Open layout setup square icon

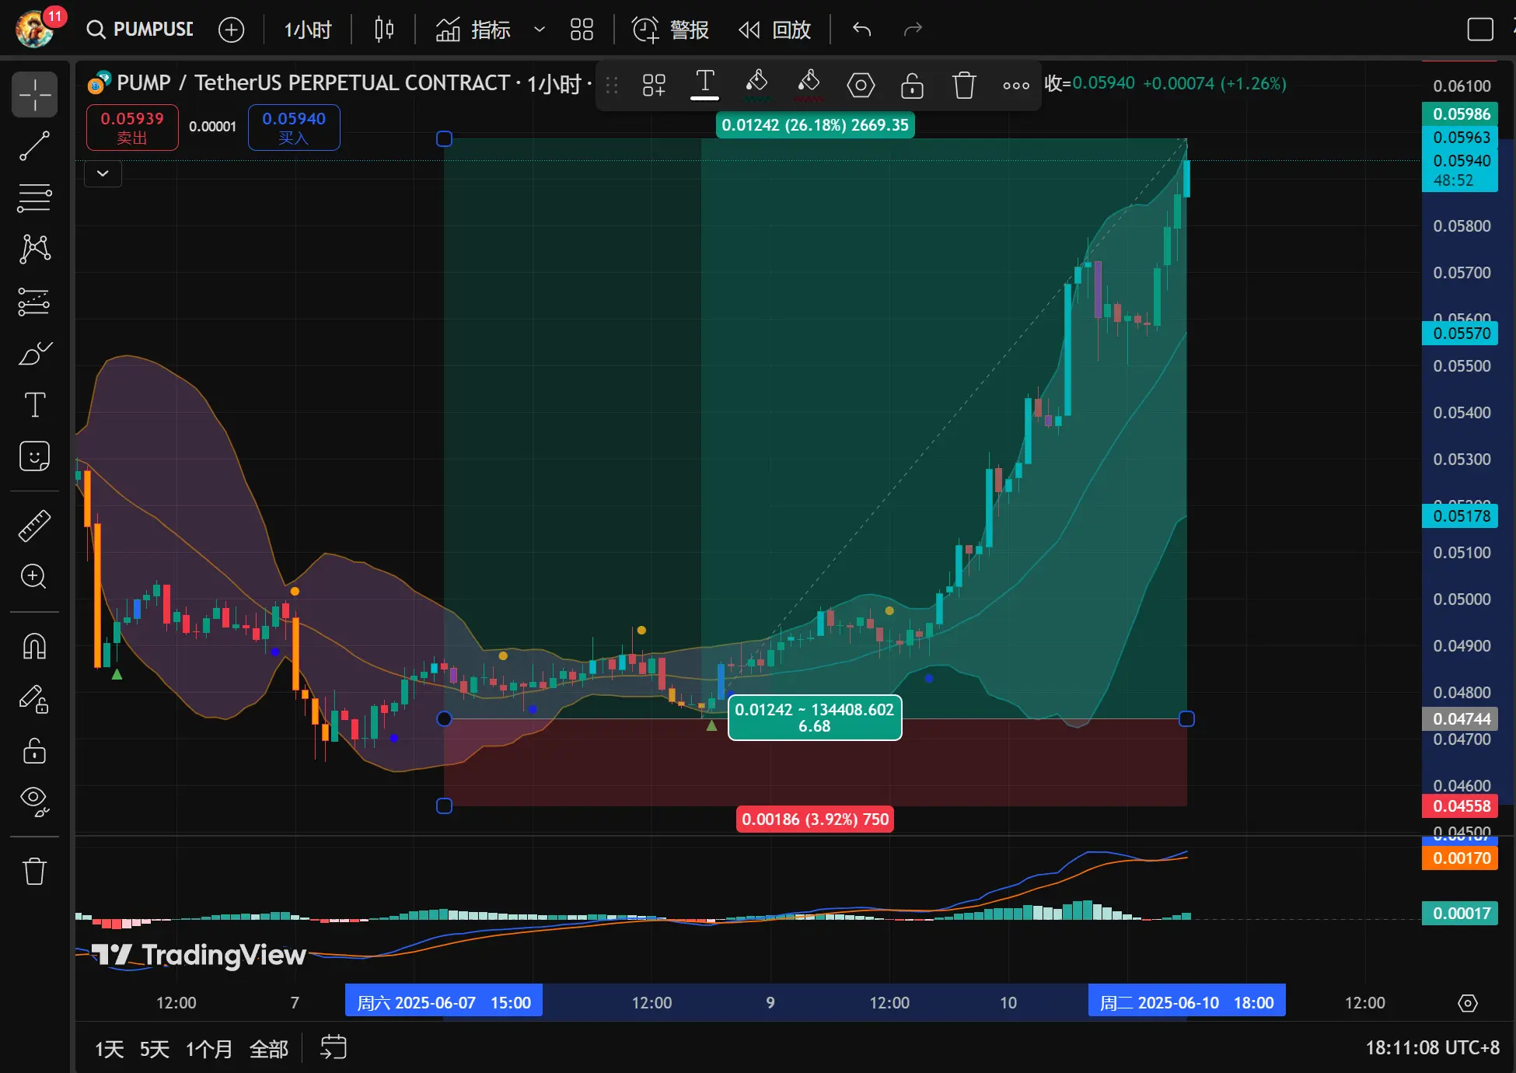click(x=1479, y=30)
